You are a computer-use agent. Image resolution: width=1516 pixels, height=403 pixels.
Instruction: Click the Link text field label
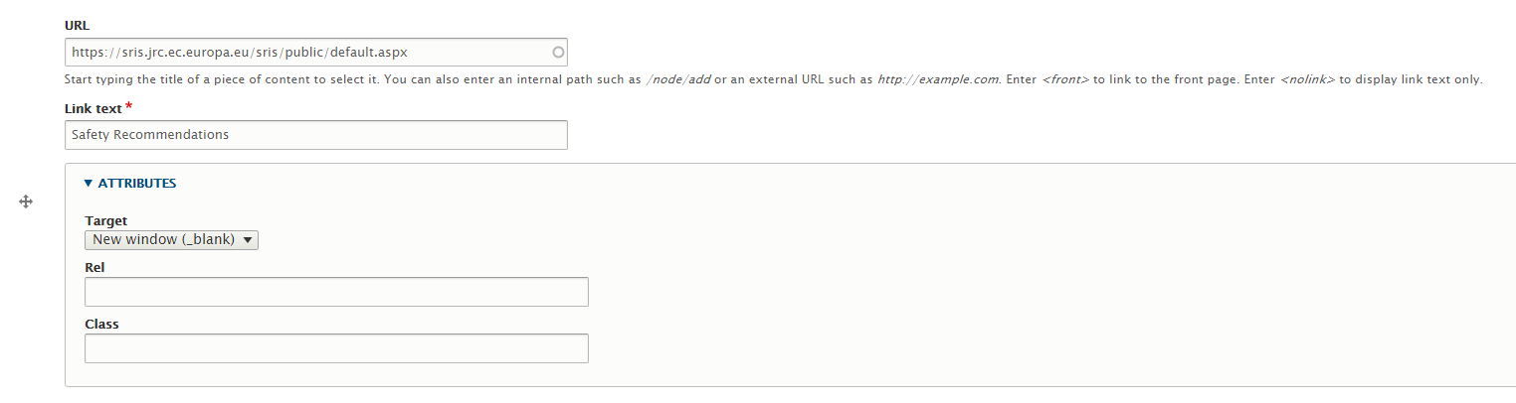94,107
